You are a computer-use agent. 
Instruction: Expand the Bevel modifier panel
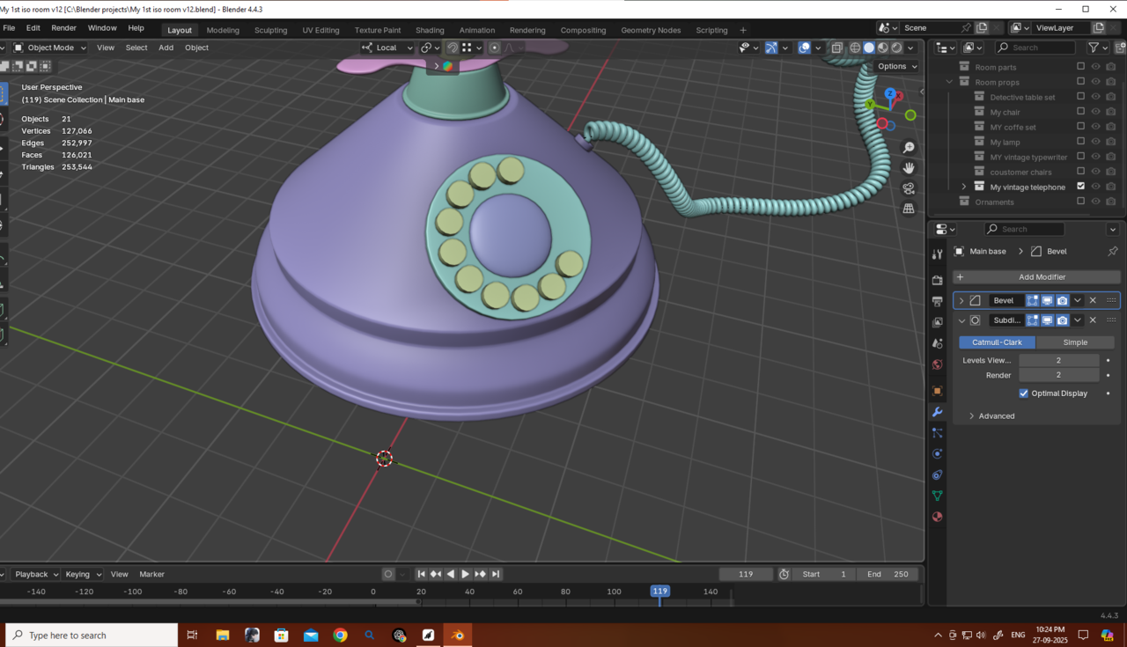961,300
